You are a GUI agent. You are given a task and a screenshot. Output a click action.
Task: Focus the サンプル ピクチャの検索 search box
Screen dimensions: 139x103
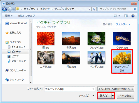116,9
